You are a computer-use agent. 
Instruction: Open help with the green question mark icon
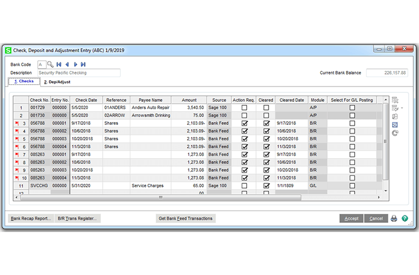pos(405,218)
